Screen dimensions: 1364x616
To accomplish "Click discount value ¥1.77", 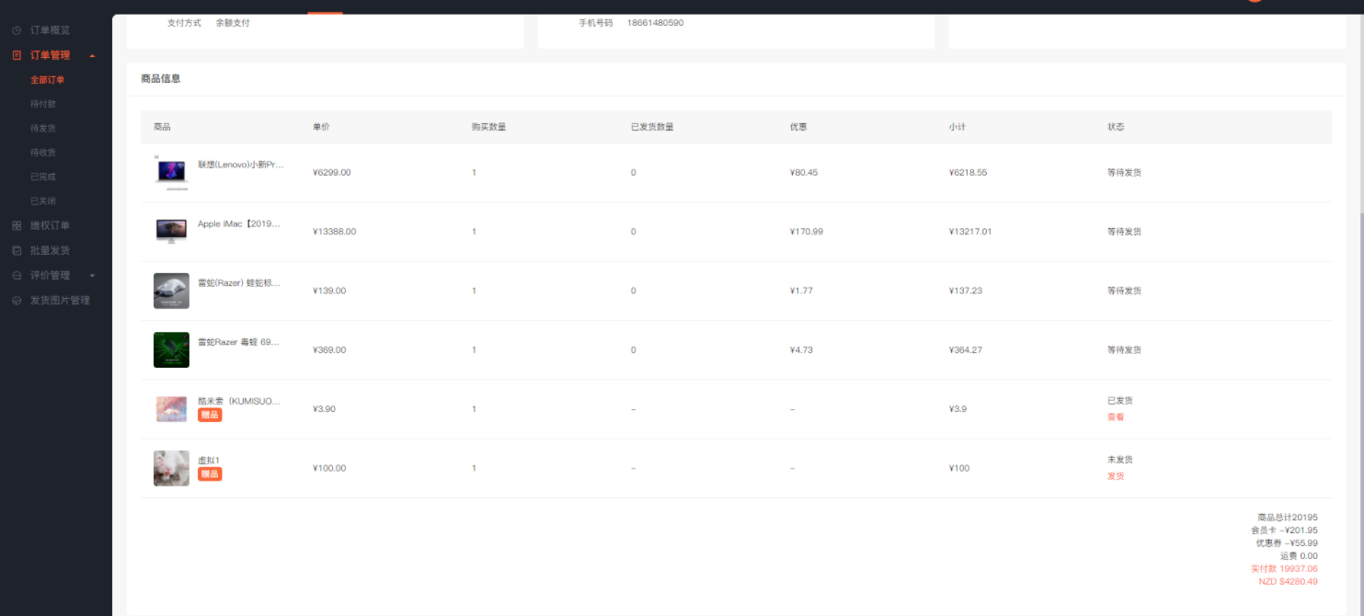I will [801, 291].
